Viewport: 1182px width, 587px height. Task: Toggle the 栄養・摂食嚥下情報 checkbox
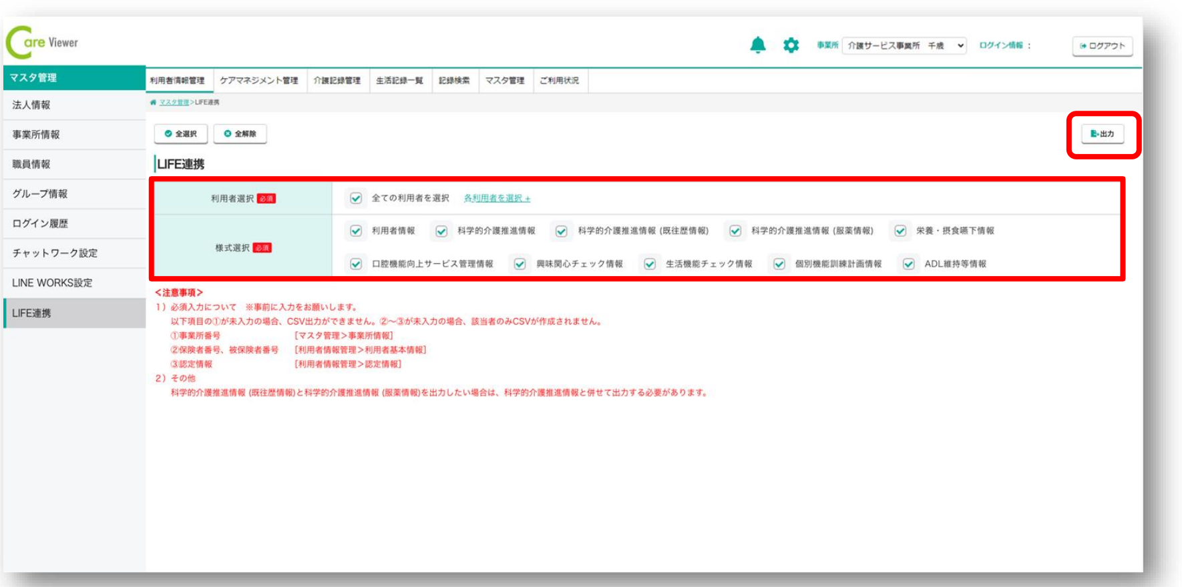pyautogui.click(x=900, y=231)
